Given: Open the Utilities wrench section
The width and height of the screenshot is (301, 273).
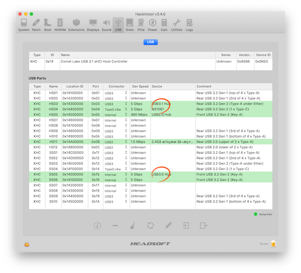Looking at the screenshot, I should coord(177,25).
